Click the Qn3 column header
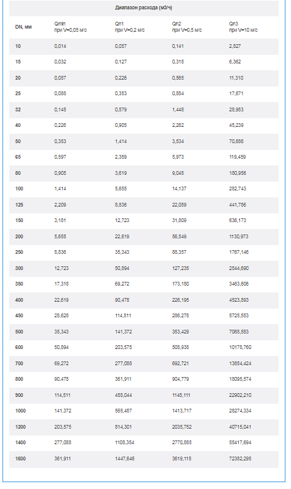The width and height of the screenshot is (291, 489). [x=243, y=27]
